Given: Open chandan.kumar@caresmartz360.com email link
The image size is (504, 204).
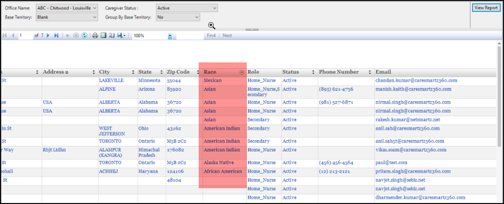Looking at the screenshot, I should click(x=416, y=81).
